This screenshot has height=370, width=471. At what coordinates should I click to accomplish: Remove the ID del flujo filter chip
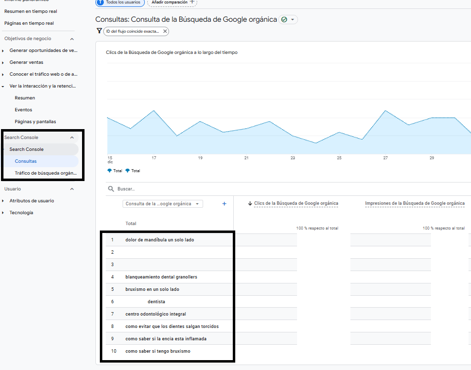[x=164, y=31]
